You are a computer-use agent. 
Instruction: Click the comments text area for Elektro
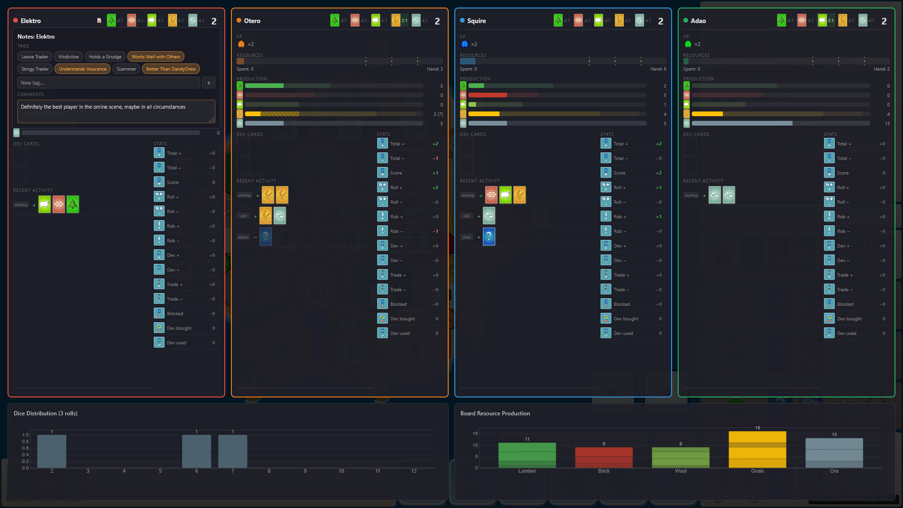point(116,111)
